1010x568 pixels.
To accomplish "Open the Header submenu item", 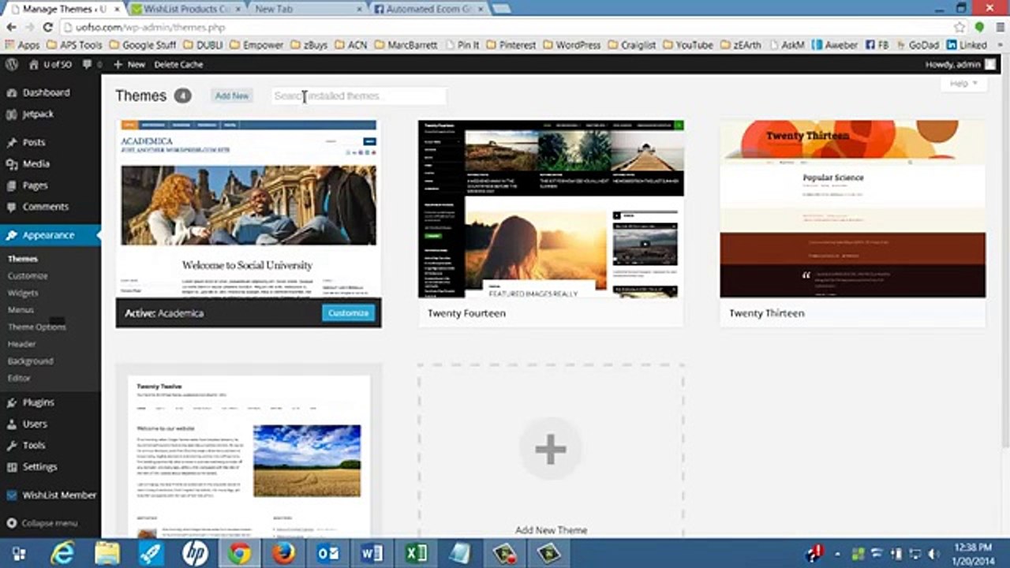I will tap(21, 344).
